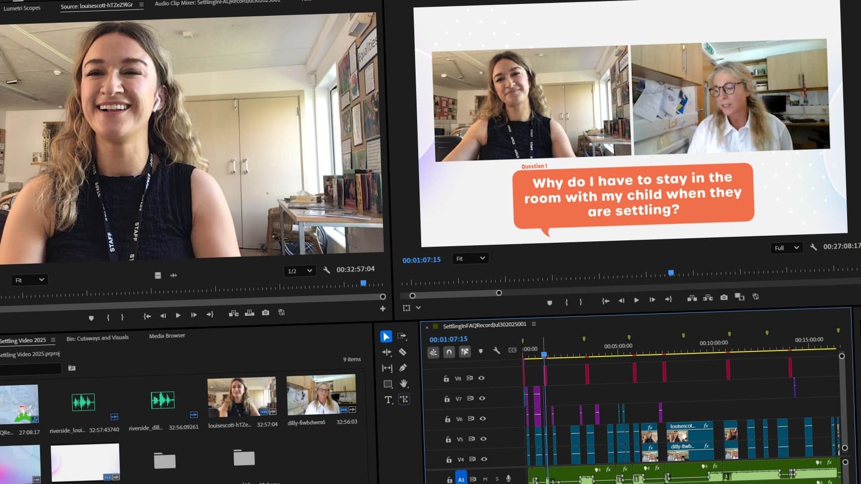
Task: Hide track V8 using its eye icon
Action: pyautogui.click(x=481, y=378)
